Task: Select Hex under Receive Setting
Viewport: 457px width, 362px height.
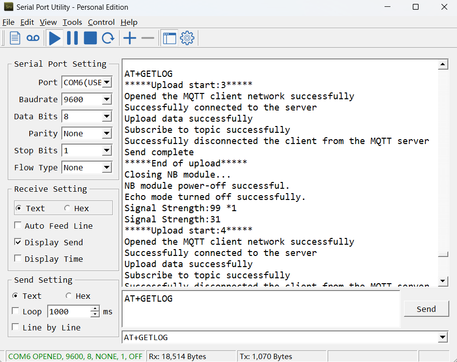Action: pyautogui.click(x=77, y=208)
